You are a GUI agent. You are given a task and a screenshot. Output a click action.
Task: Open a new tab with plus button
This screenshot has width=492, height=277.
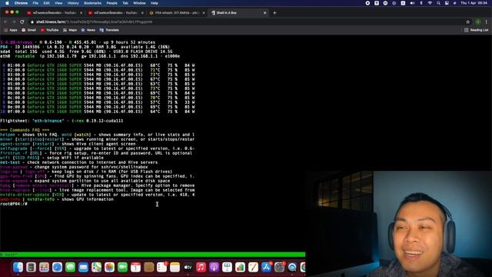coord(274,13)
